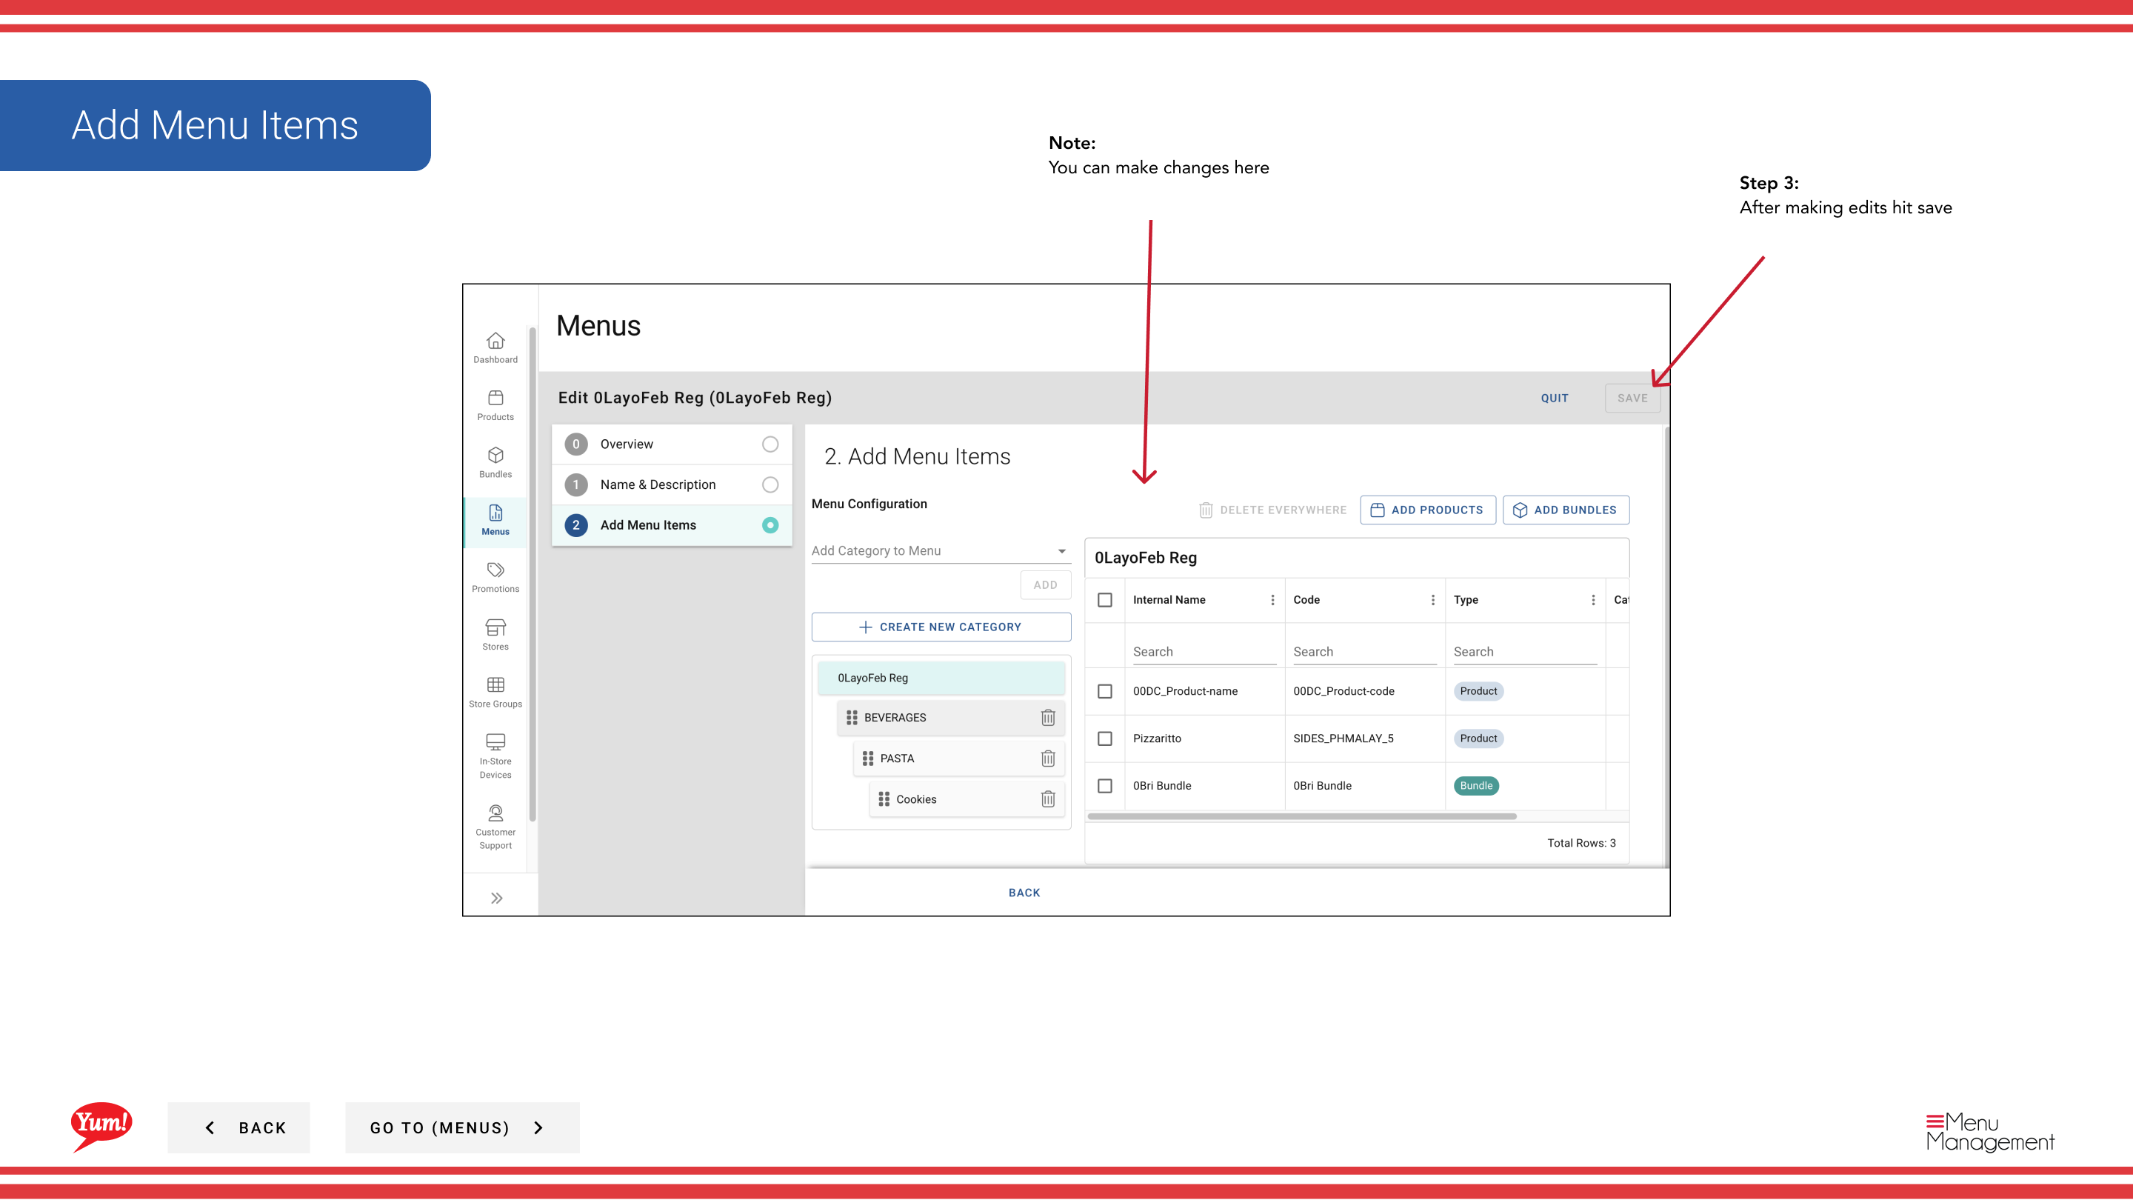
Task: Select the PASTA category
Action: [x=958, y=758]
